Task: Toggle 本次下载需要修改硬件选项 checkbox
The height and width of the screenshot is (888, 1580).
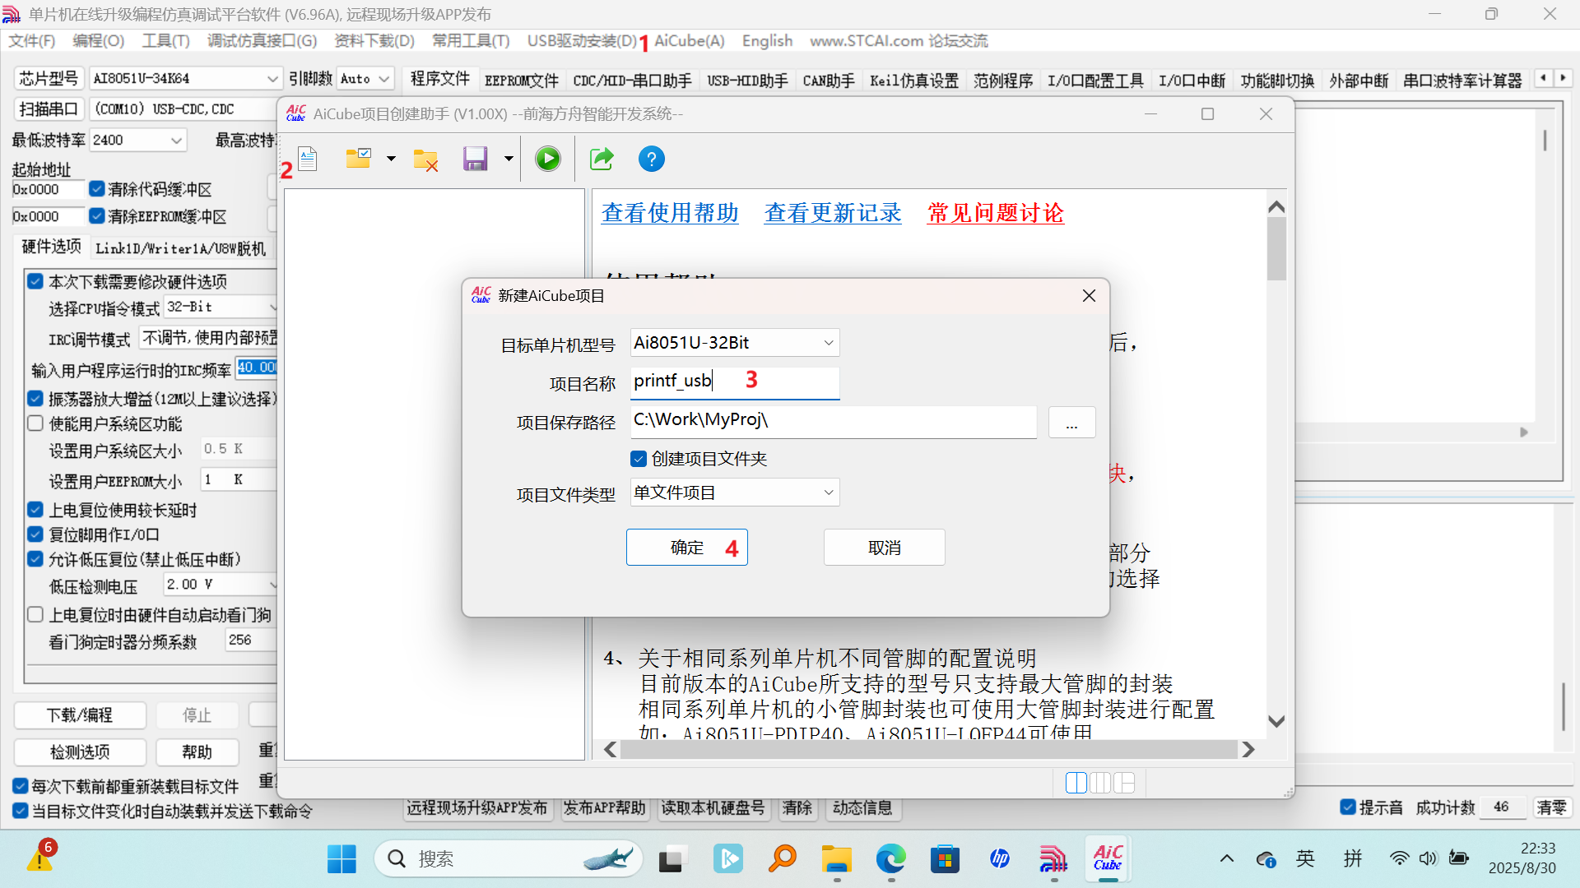Action: pos(35,281)
